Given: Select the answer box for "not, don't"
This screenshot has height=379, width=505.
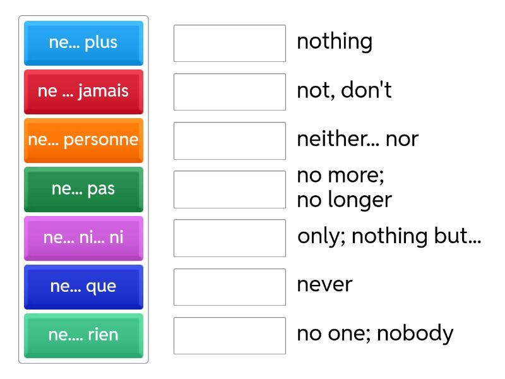Looking at the screenshot, I should click(230, 92).
